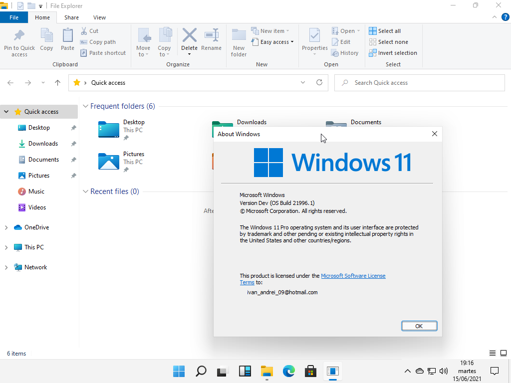511x383 pixels.
Task: Switch to details view icon in status bar
Action: (493, 354)
